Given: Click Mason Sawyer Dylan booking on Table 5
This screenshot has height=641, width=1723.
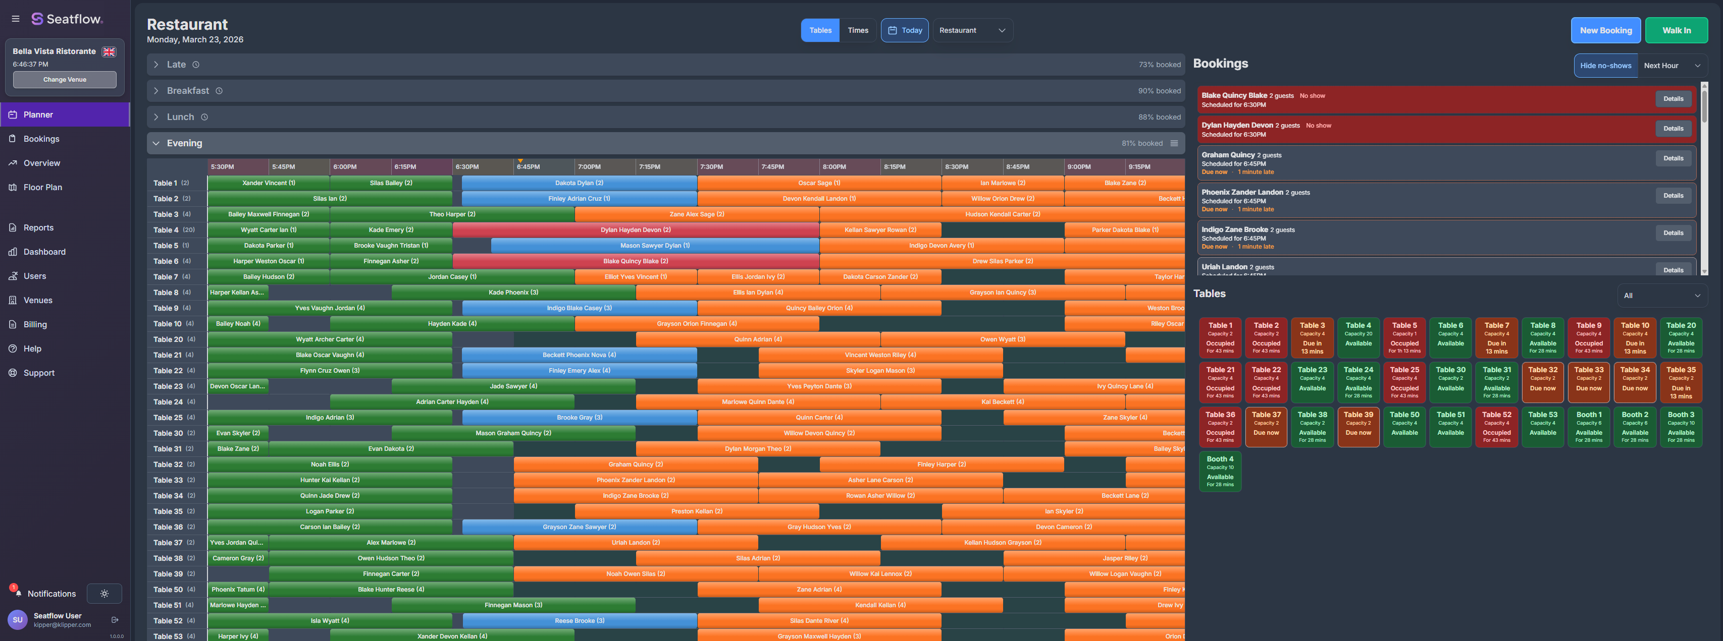Looking at the screenshot, I should [x=655, y=245].
